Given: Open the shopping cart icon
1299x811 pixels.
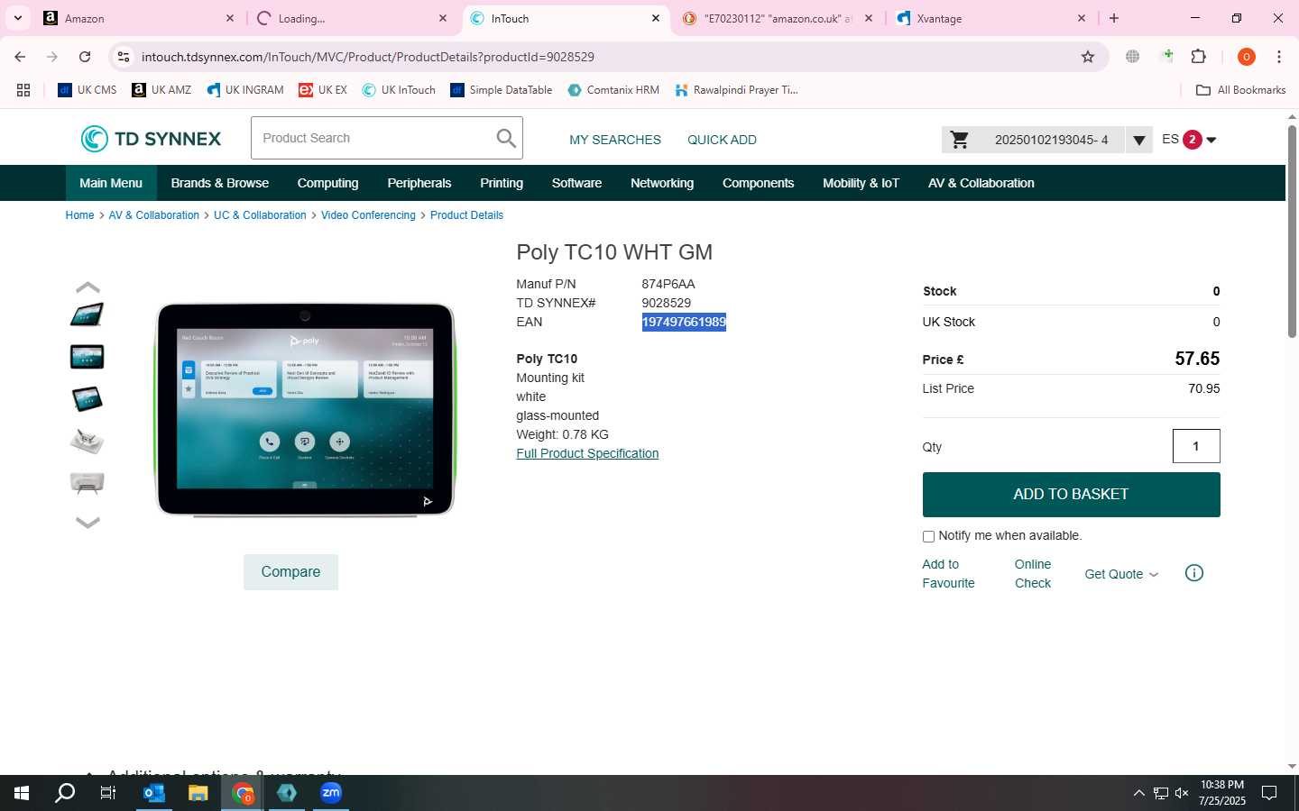Looking at the screenshot, I should coord(960,140).
